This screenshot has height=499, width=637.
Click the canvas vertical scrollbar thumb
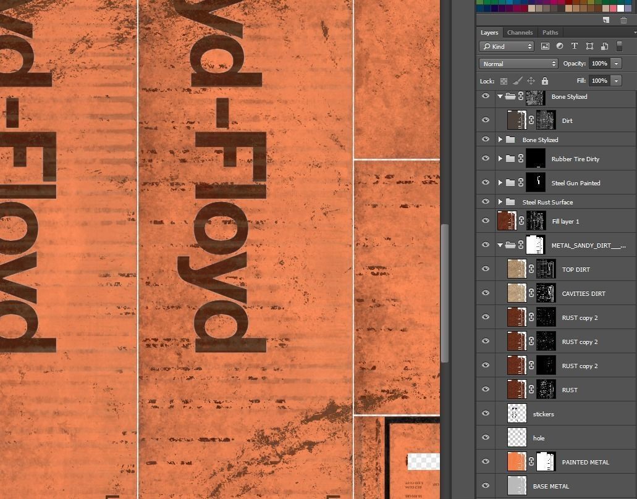[x=445, y=293]
